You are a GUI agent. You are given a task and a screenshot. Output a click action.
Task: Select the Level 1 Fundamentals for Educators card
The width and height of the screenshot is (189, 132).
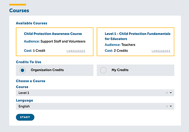136,42
